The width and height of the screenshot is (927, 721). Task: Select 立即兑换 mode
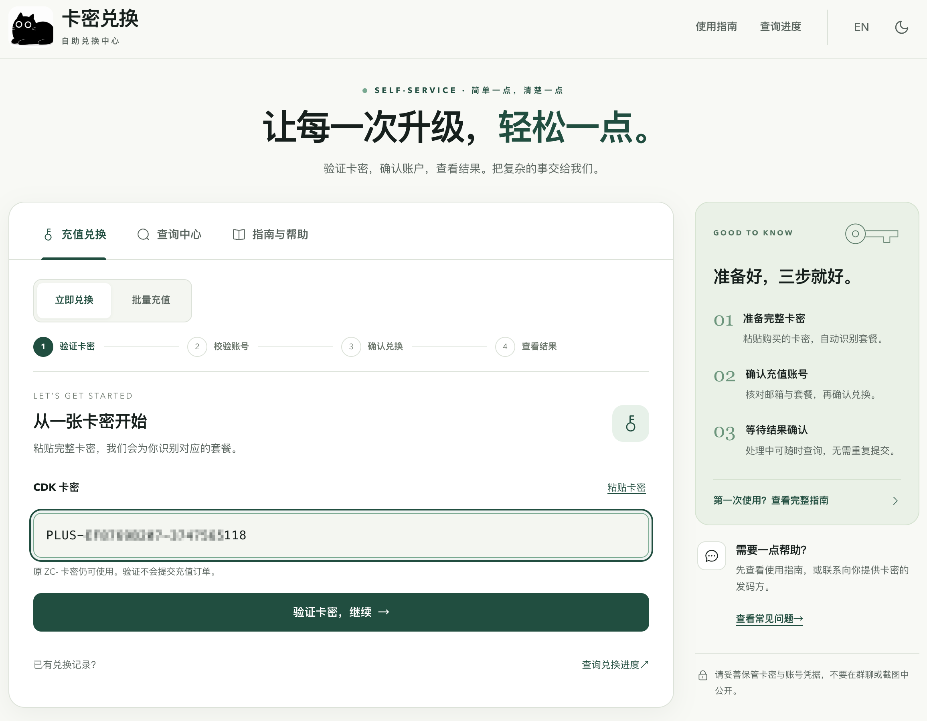click(x=74, y=300)
